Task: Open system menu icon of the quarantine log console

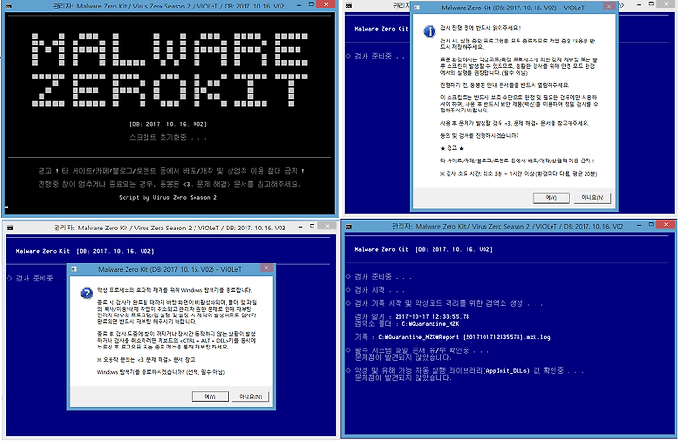Action: click(x=349, y=226)
